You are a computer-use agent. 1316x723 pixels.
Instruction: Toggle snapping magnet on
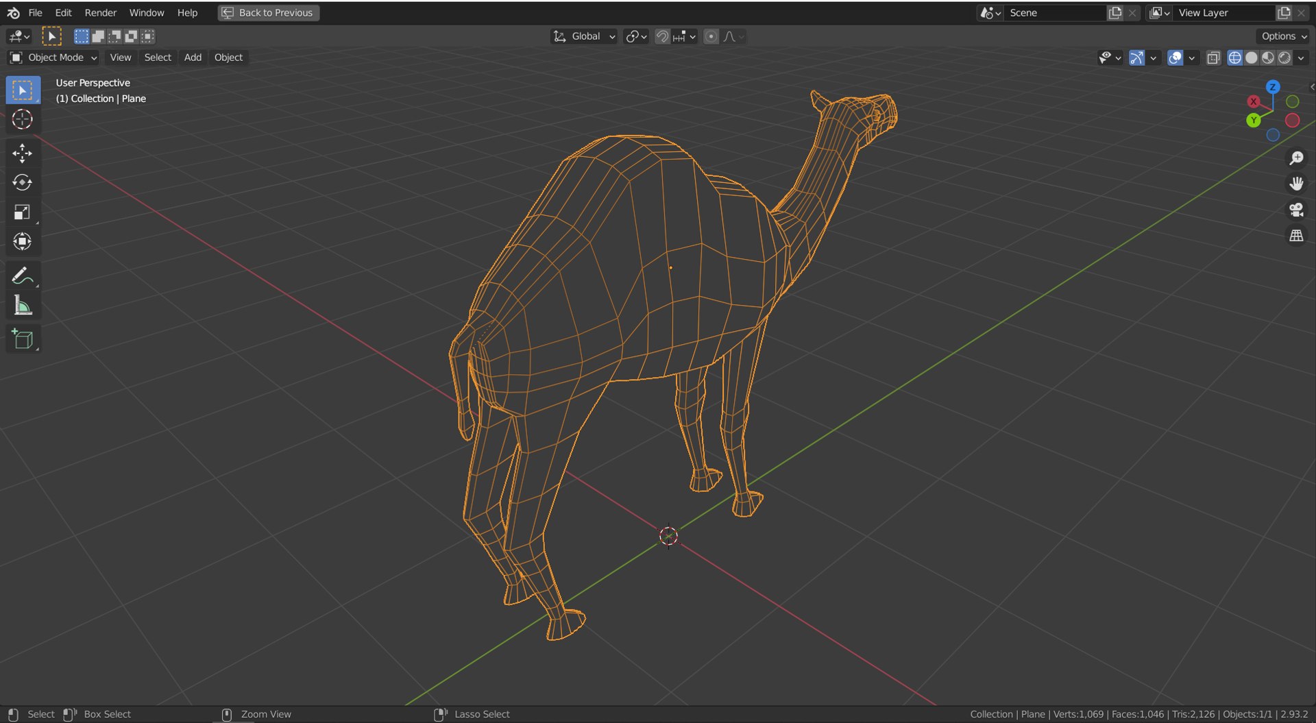[x=662, y=36]
